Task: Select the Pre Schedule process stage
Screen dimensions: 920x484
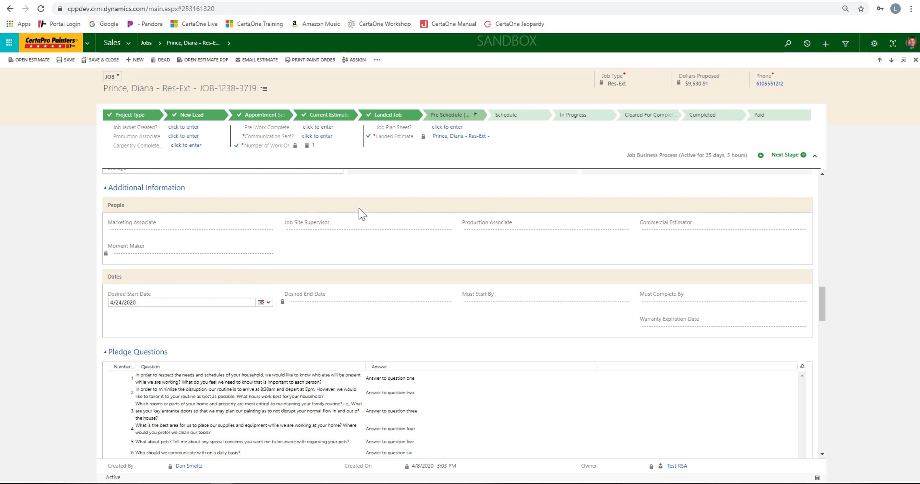Action: coord(450,115)
